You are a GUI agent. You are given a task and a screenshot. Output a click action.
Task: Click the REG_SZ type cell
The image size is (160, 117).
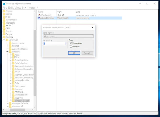pos(61,15)
